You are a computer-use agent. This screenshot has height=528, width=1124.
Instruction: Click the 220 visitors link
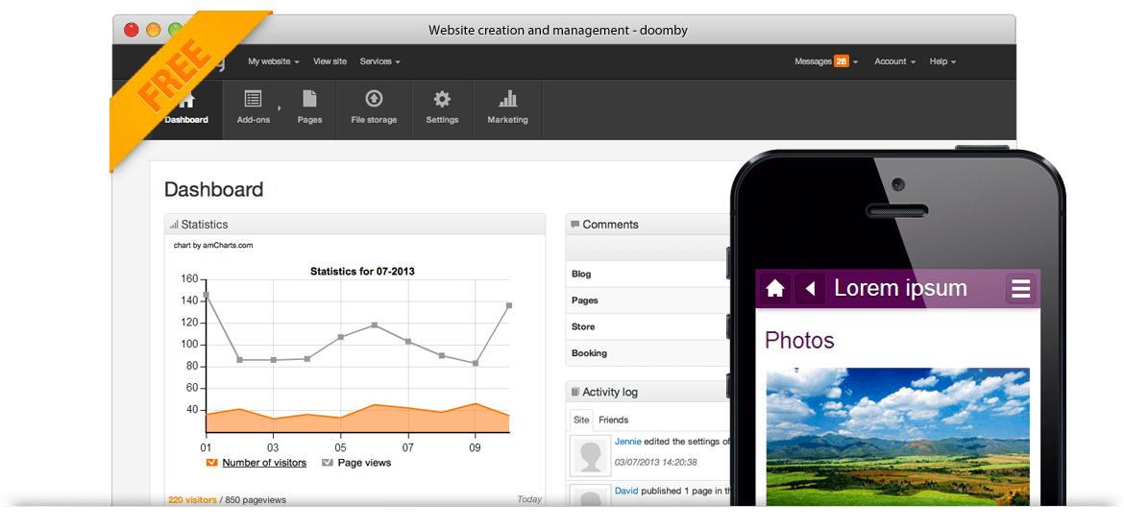pos(191,500)
